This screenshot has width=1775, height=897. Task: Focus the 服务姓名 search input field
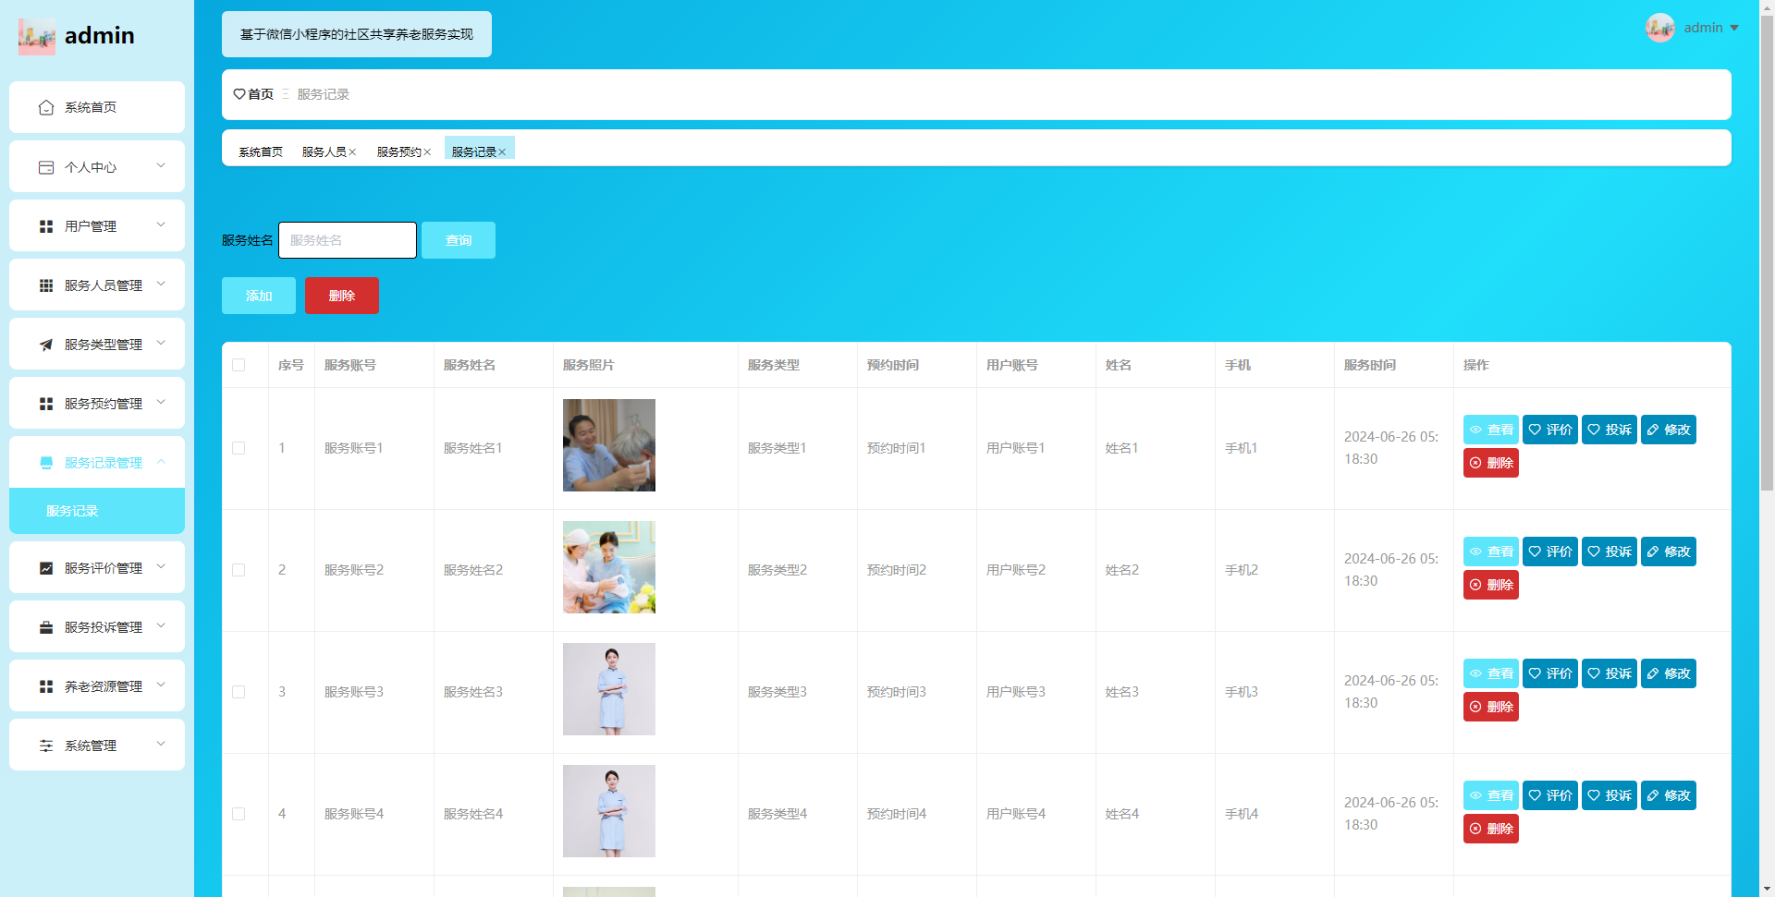348,240
